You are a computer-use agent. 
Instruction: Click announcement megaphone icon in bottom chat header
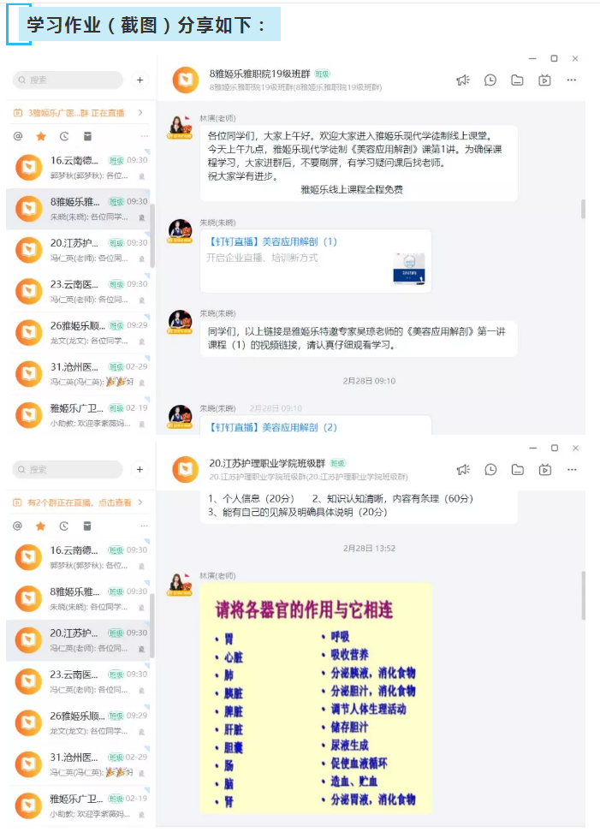463,470
